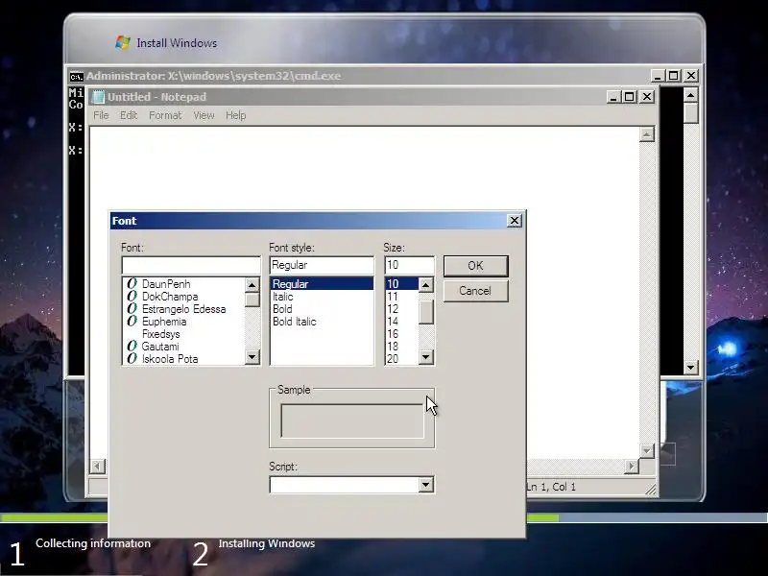This screenshot has height=576, width=768.
Task: Click size list scroll down arrow
Action: (x=426, y=357)
